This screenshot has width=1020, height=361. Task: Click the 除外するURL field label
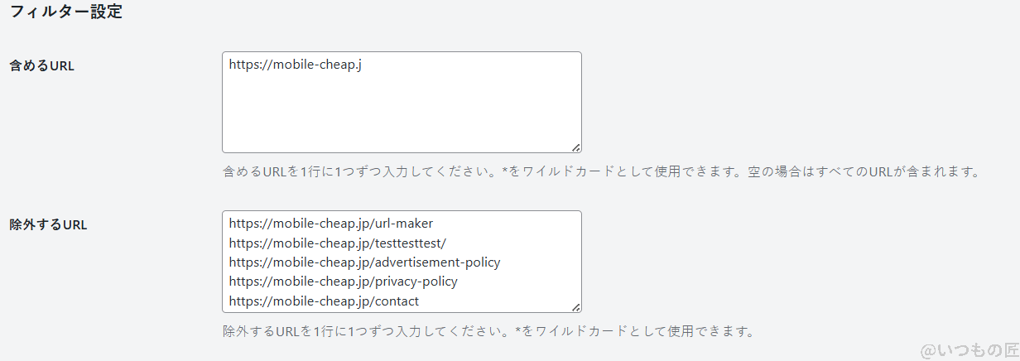point(48,224)
